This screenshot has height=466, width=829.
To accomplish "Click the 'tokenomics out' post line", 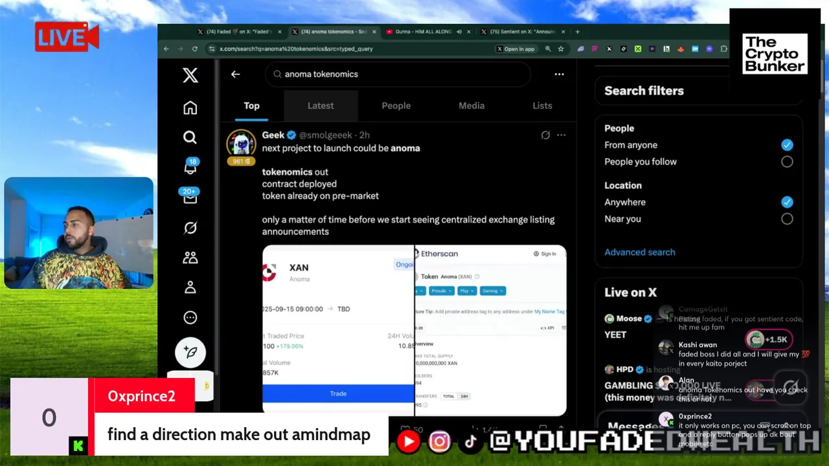I will [x=295, y=172].
